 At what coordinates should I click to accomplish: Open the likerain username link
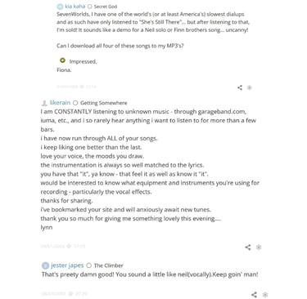(x=60, y=103)
